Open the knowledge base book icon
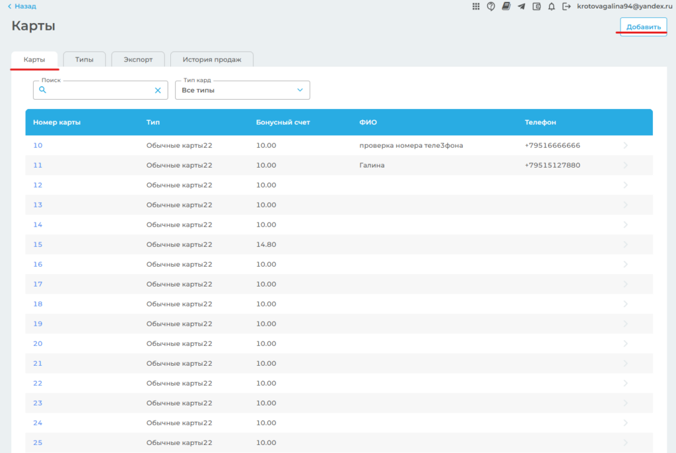This screenshot has width=676, height=453. click(506, 7)
